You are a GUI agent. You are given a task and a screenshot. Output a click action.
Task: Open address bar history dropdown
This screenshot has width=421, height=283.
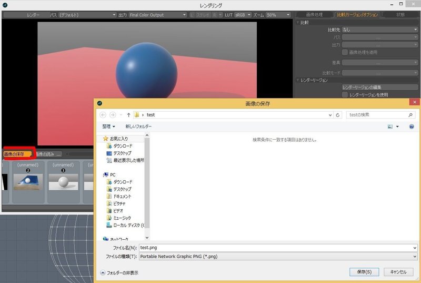(x=330, y=115)
